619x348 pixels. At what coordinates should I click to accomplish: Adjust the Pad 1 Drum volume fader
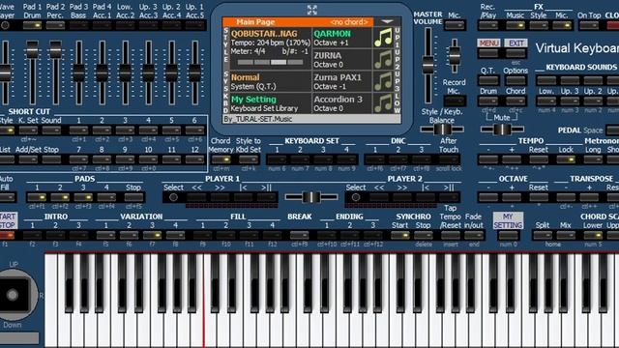click(x=32, y=50)
